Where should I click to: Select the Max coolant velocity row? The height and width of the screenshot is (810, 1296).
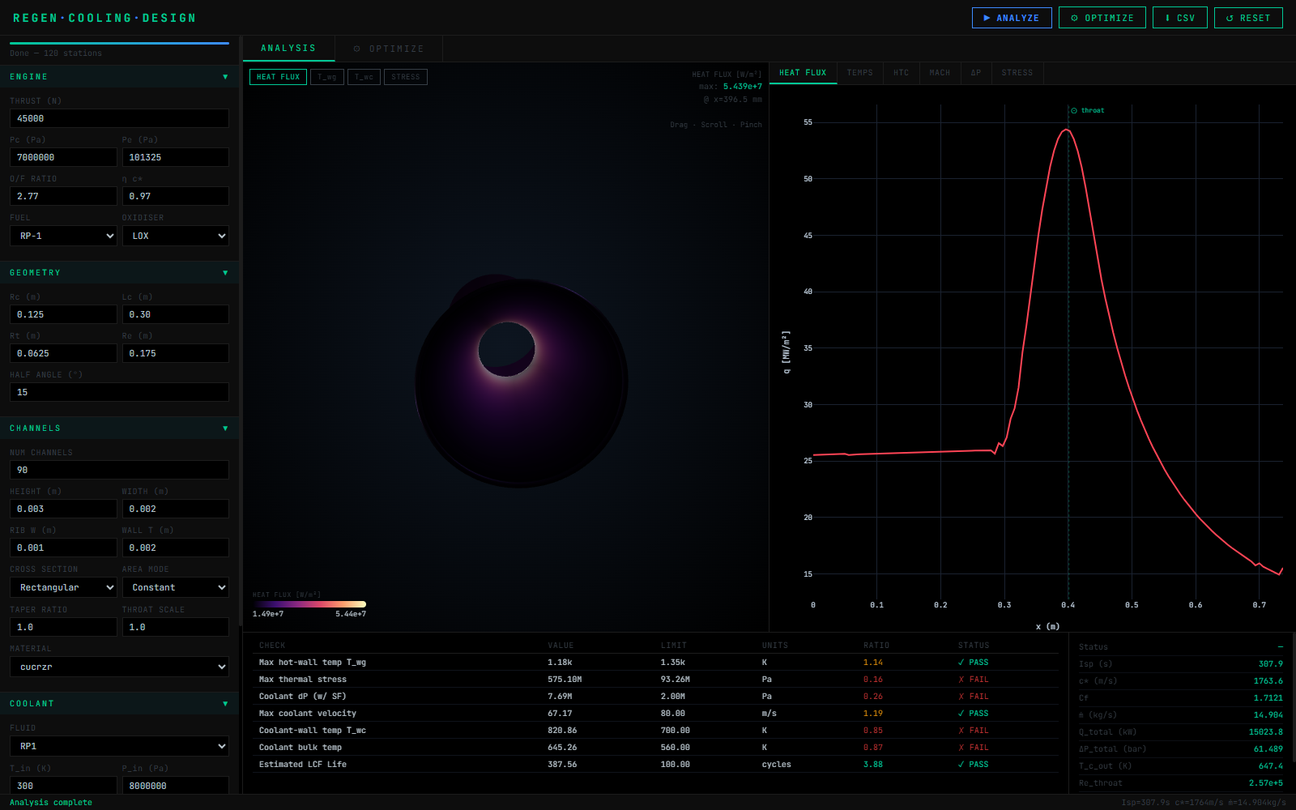pyautogui.click(x=655, y=714)
